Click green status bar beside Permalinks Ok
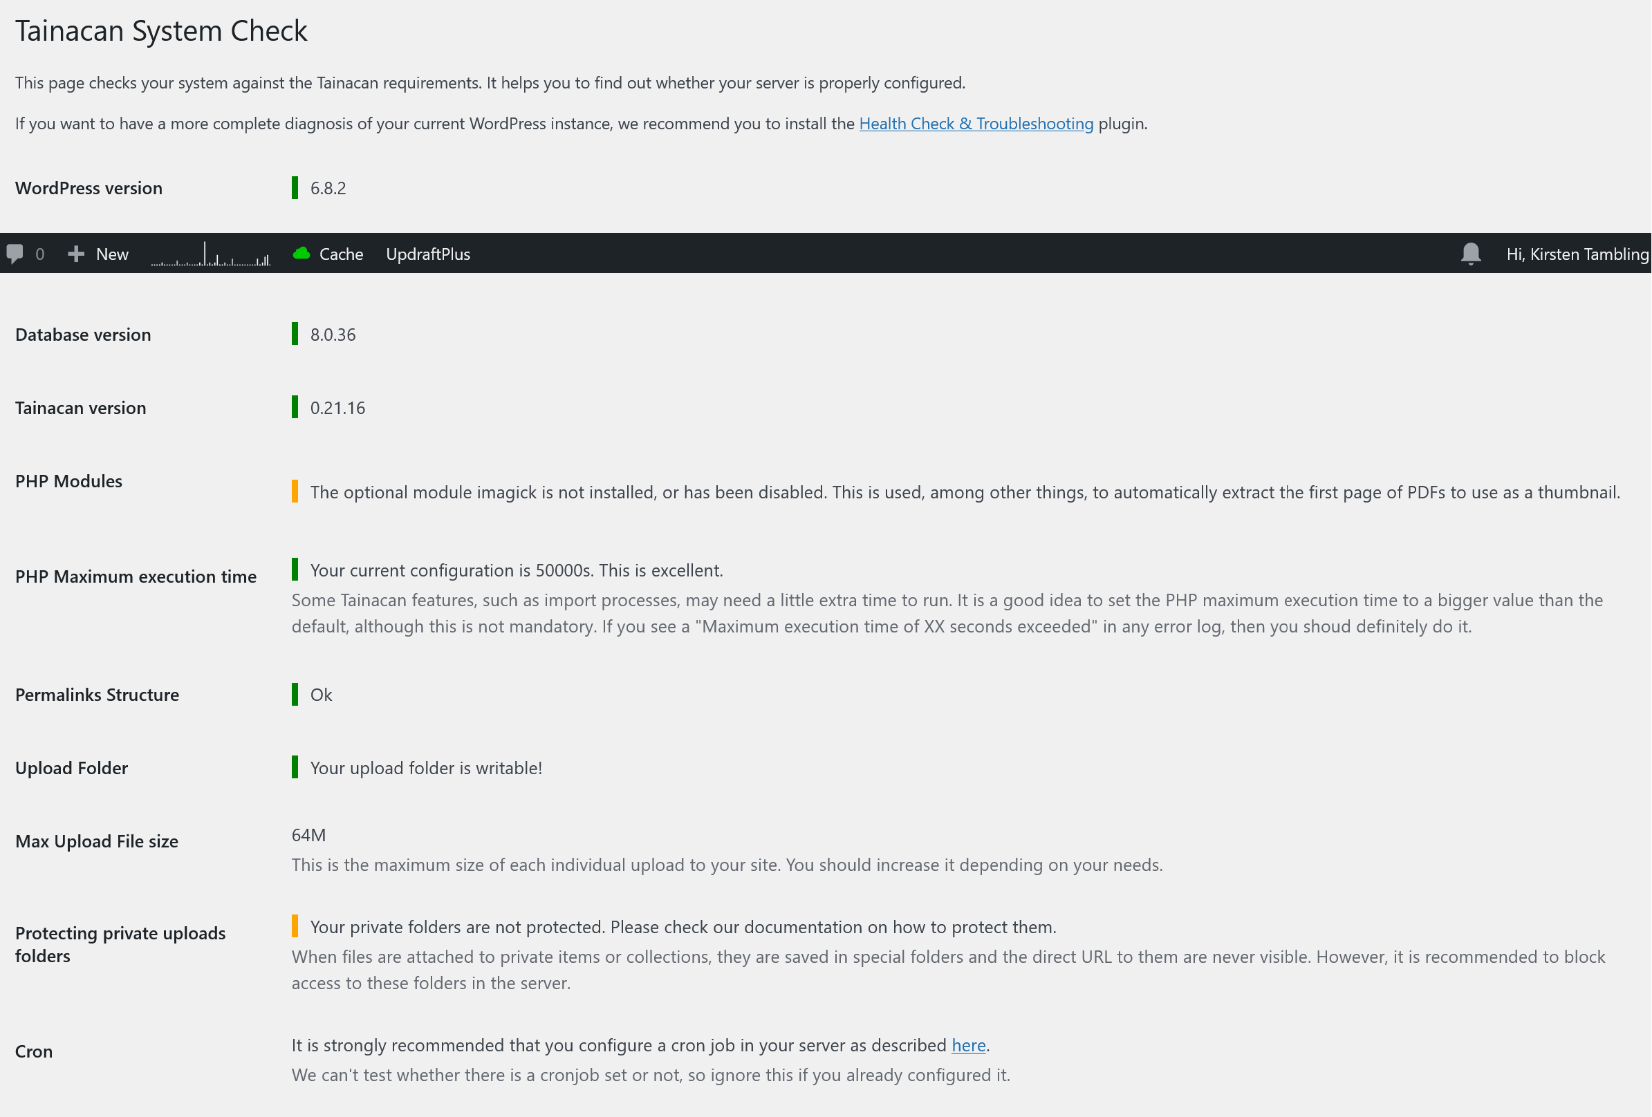Image resolution: width=1652 pixels, height=1117 pixels. click(x=295, y=694)
